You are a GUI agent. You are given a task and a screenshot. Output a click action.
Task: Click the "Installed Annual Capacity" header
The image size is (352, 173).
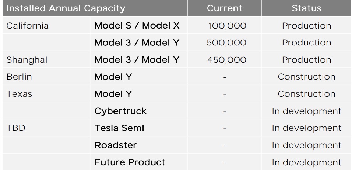tap(66, 8)
